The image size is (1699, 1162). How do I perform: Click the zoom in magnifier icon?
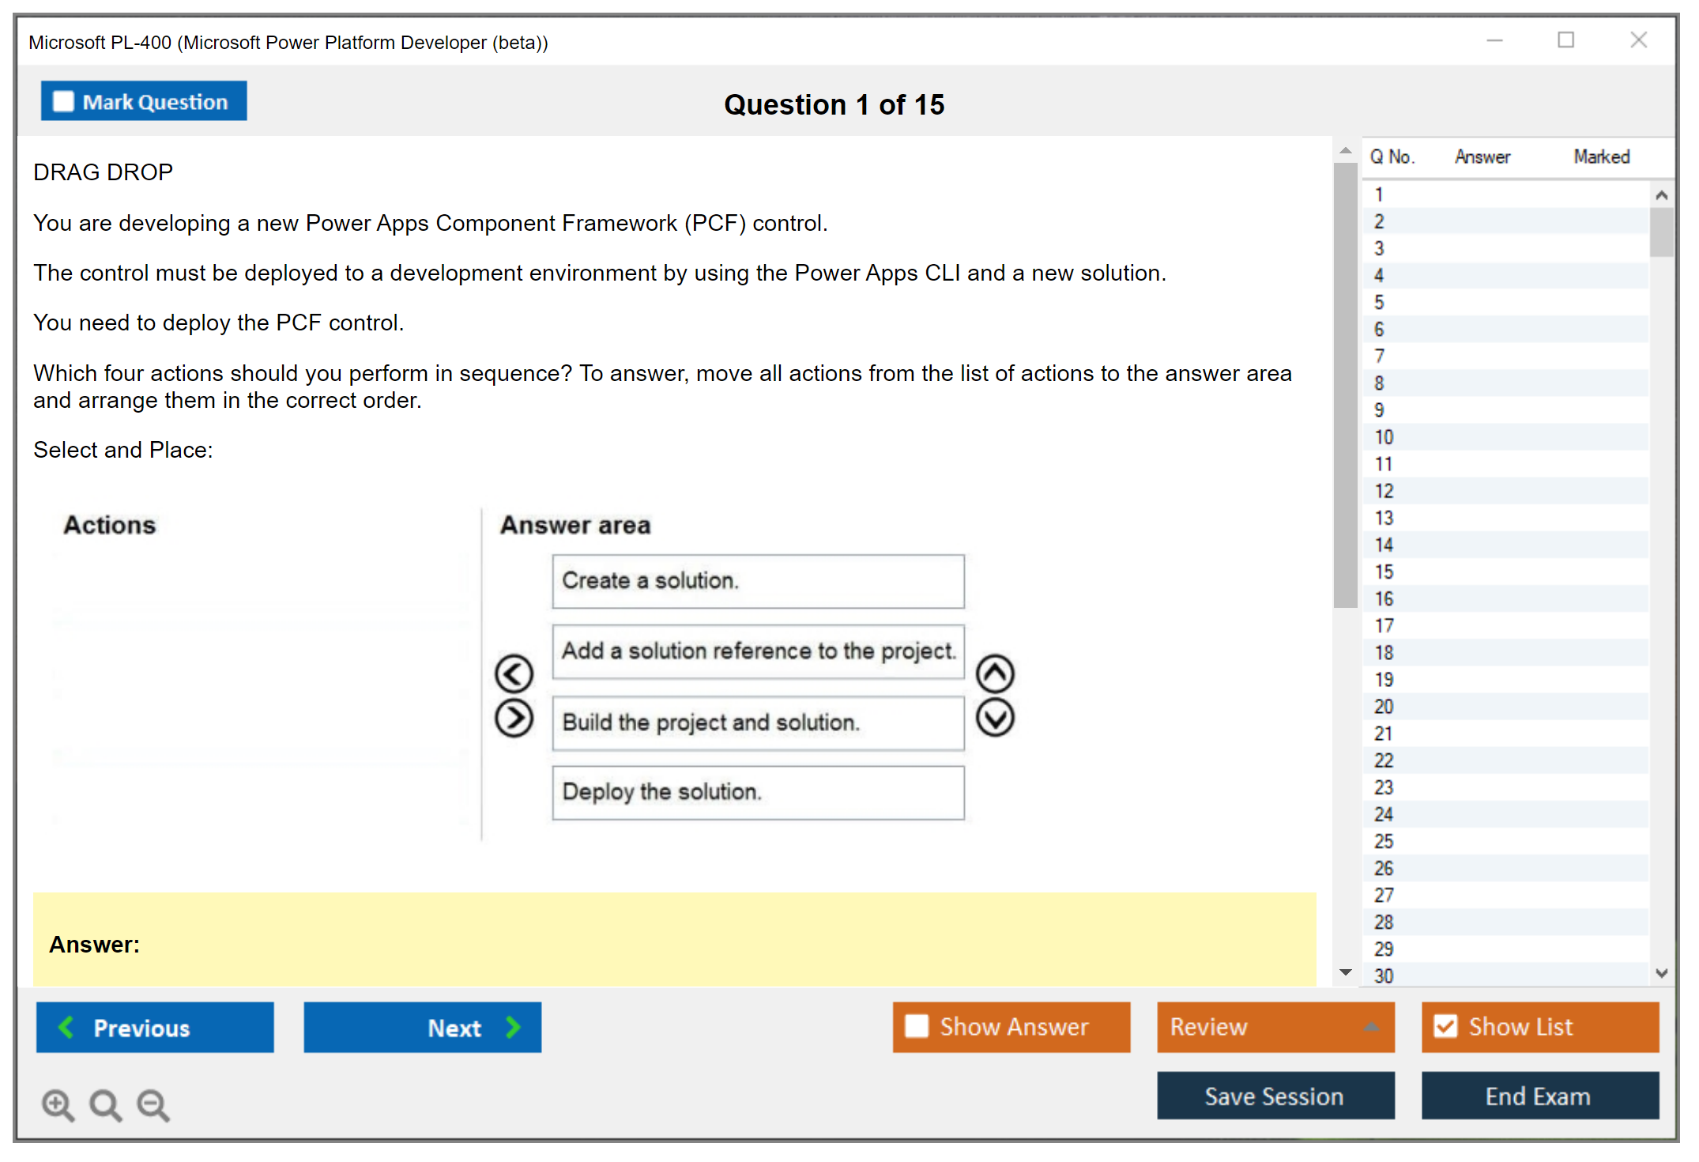(58, 1104)
